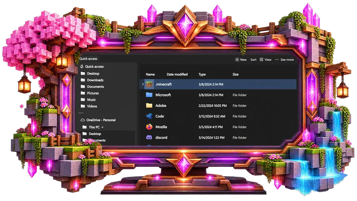This screenshot has width=357, height=201.
Task: Sort by the Size column header
Action: (x=236, y=74)
